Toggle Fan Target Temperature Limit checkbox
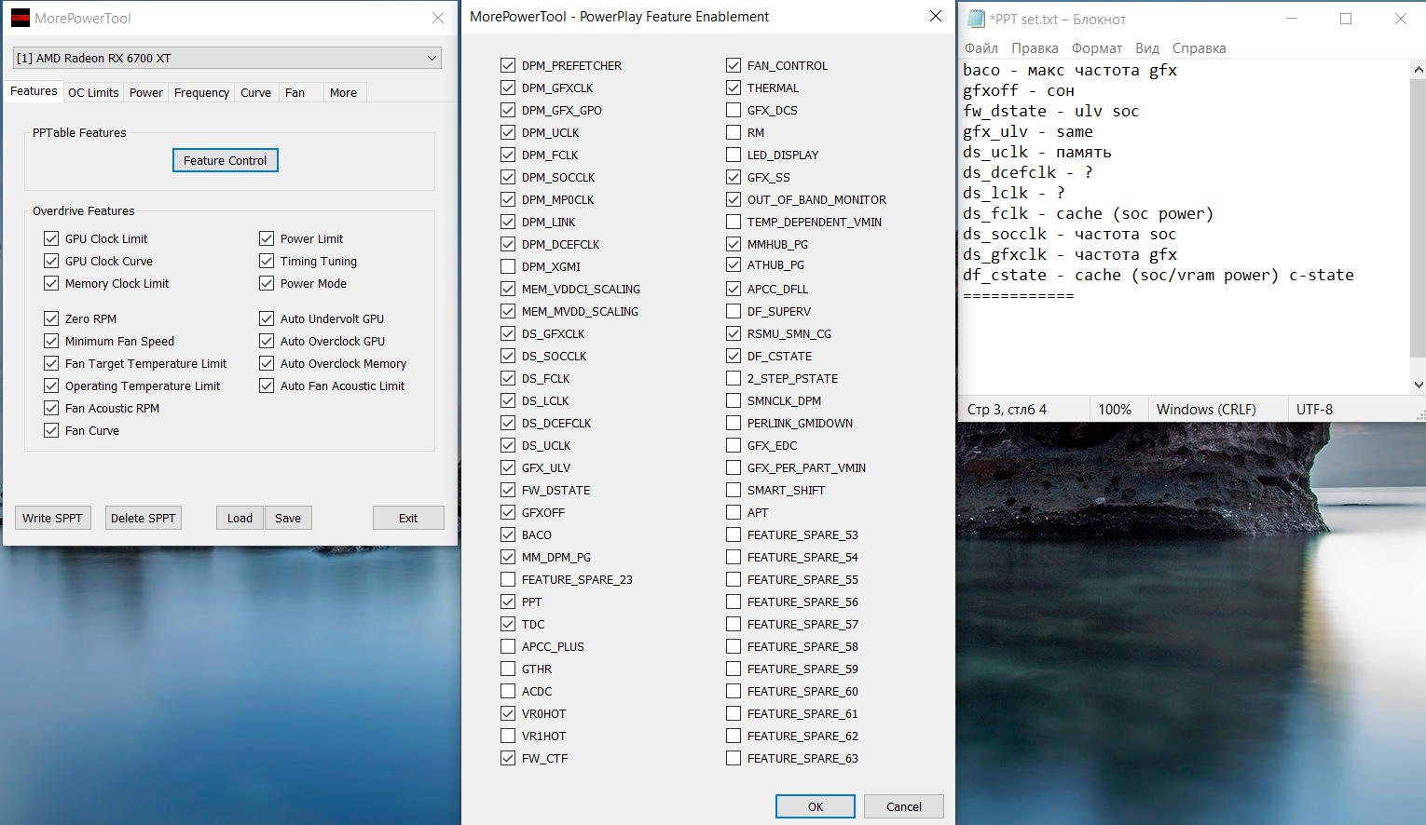 51,363
